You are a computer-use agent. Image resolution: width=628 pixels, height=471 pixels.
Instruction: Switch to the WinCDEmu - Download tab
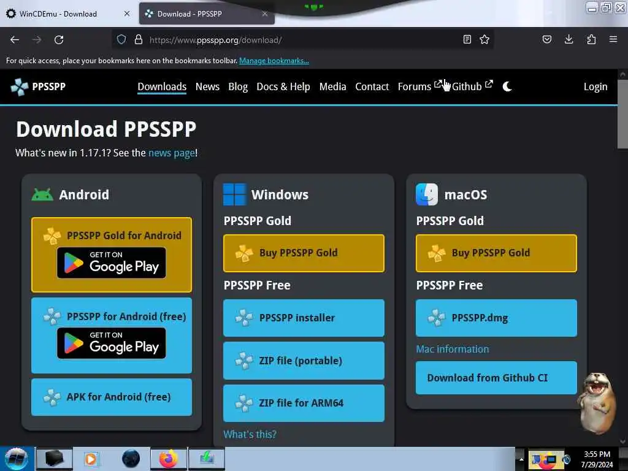(x=58, y=14)
